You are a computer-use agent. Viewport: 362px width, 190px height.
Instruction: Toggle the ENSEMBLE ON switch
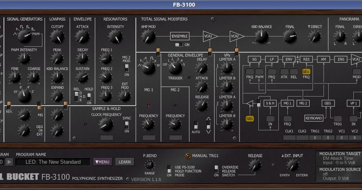click(x=179, y=45)
